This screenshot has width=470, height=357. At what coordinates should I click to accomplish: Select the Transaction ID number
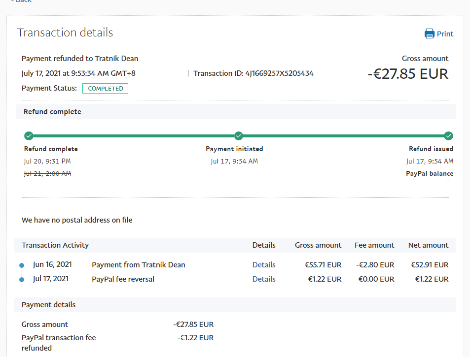click(279, 73)
